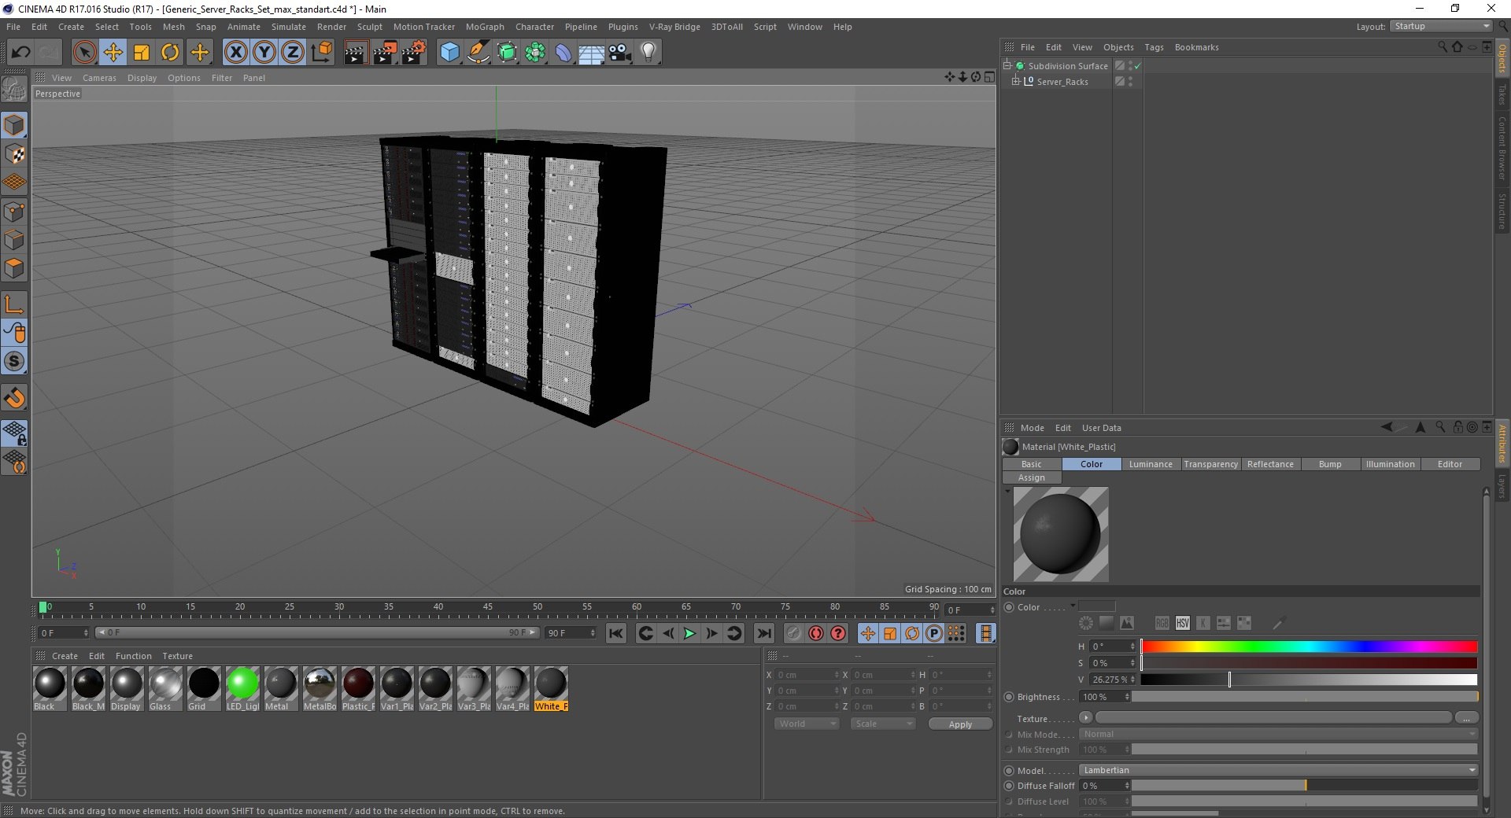The width and height of the screenshot is (1511, 818).
Task: Click the Apply button
Action: point(960,724)
